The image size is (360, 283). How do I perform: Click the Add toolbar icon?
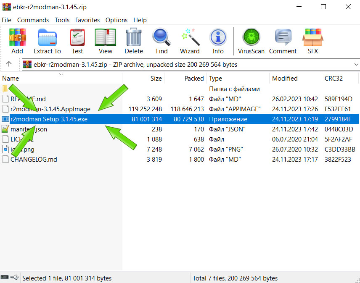point(17,37)
